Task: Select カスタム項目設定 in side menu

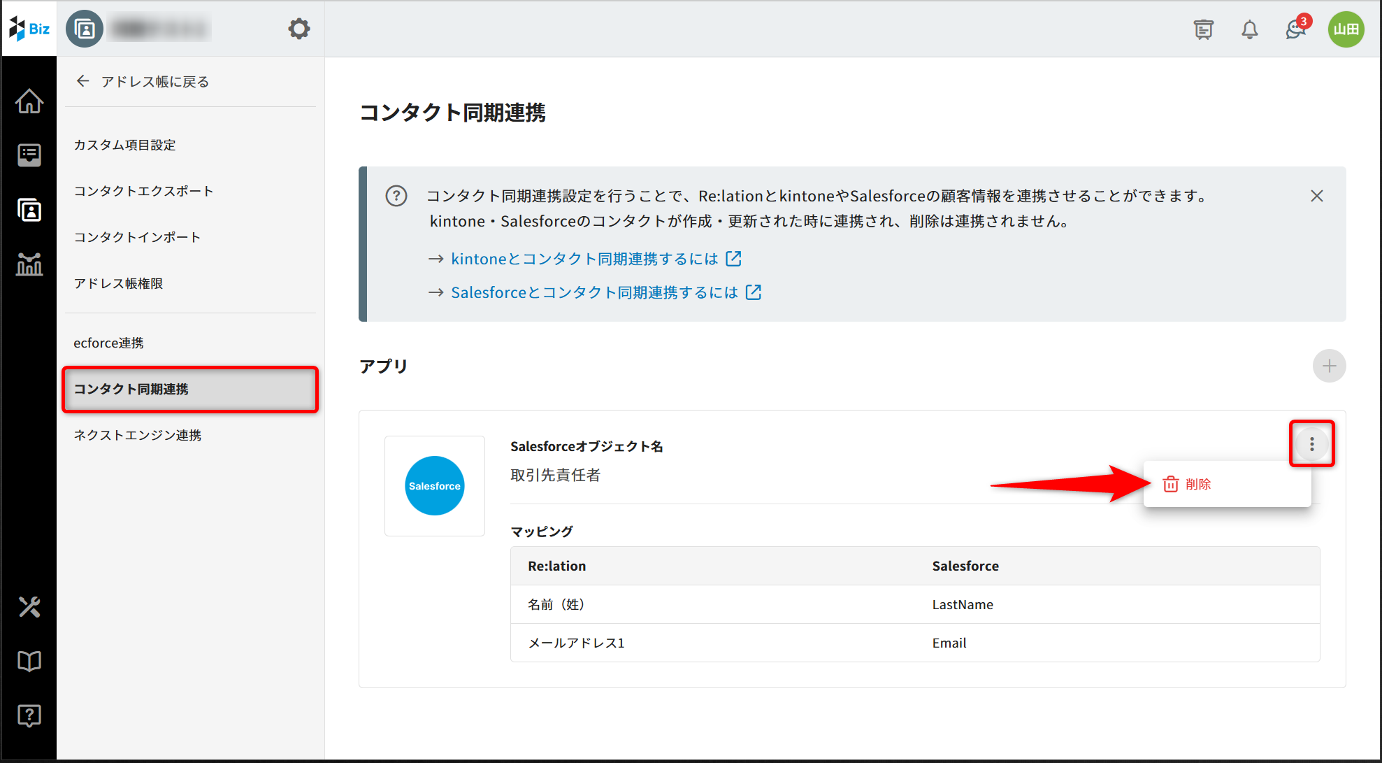Action: [x=125, y=145]
